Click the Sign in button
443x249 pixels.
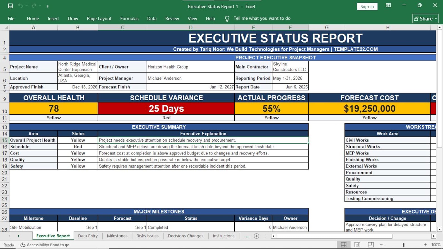tap(367, 6)
